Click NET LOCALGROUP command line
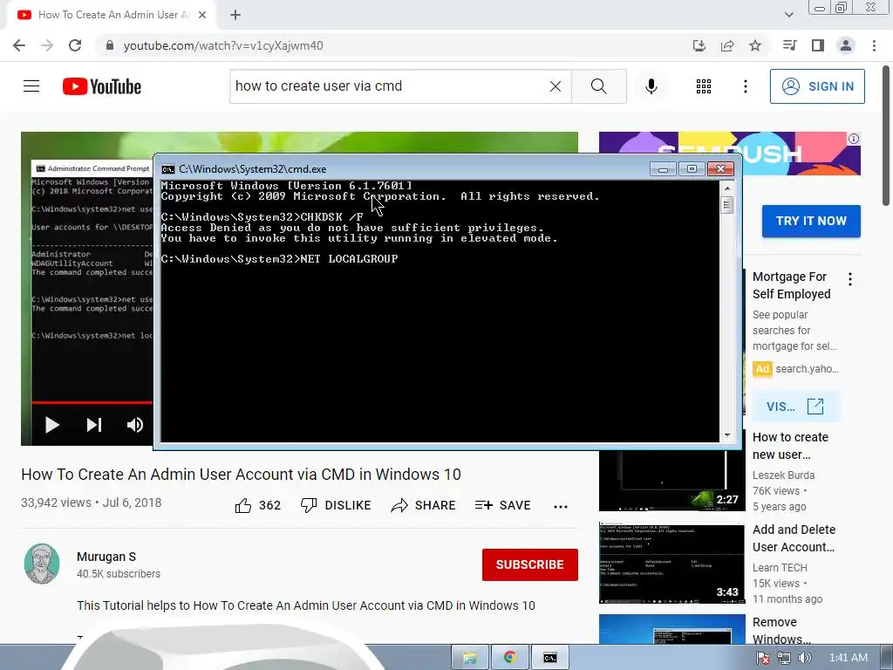This screenshot has width=893, height=670. [x=280, y=258]
